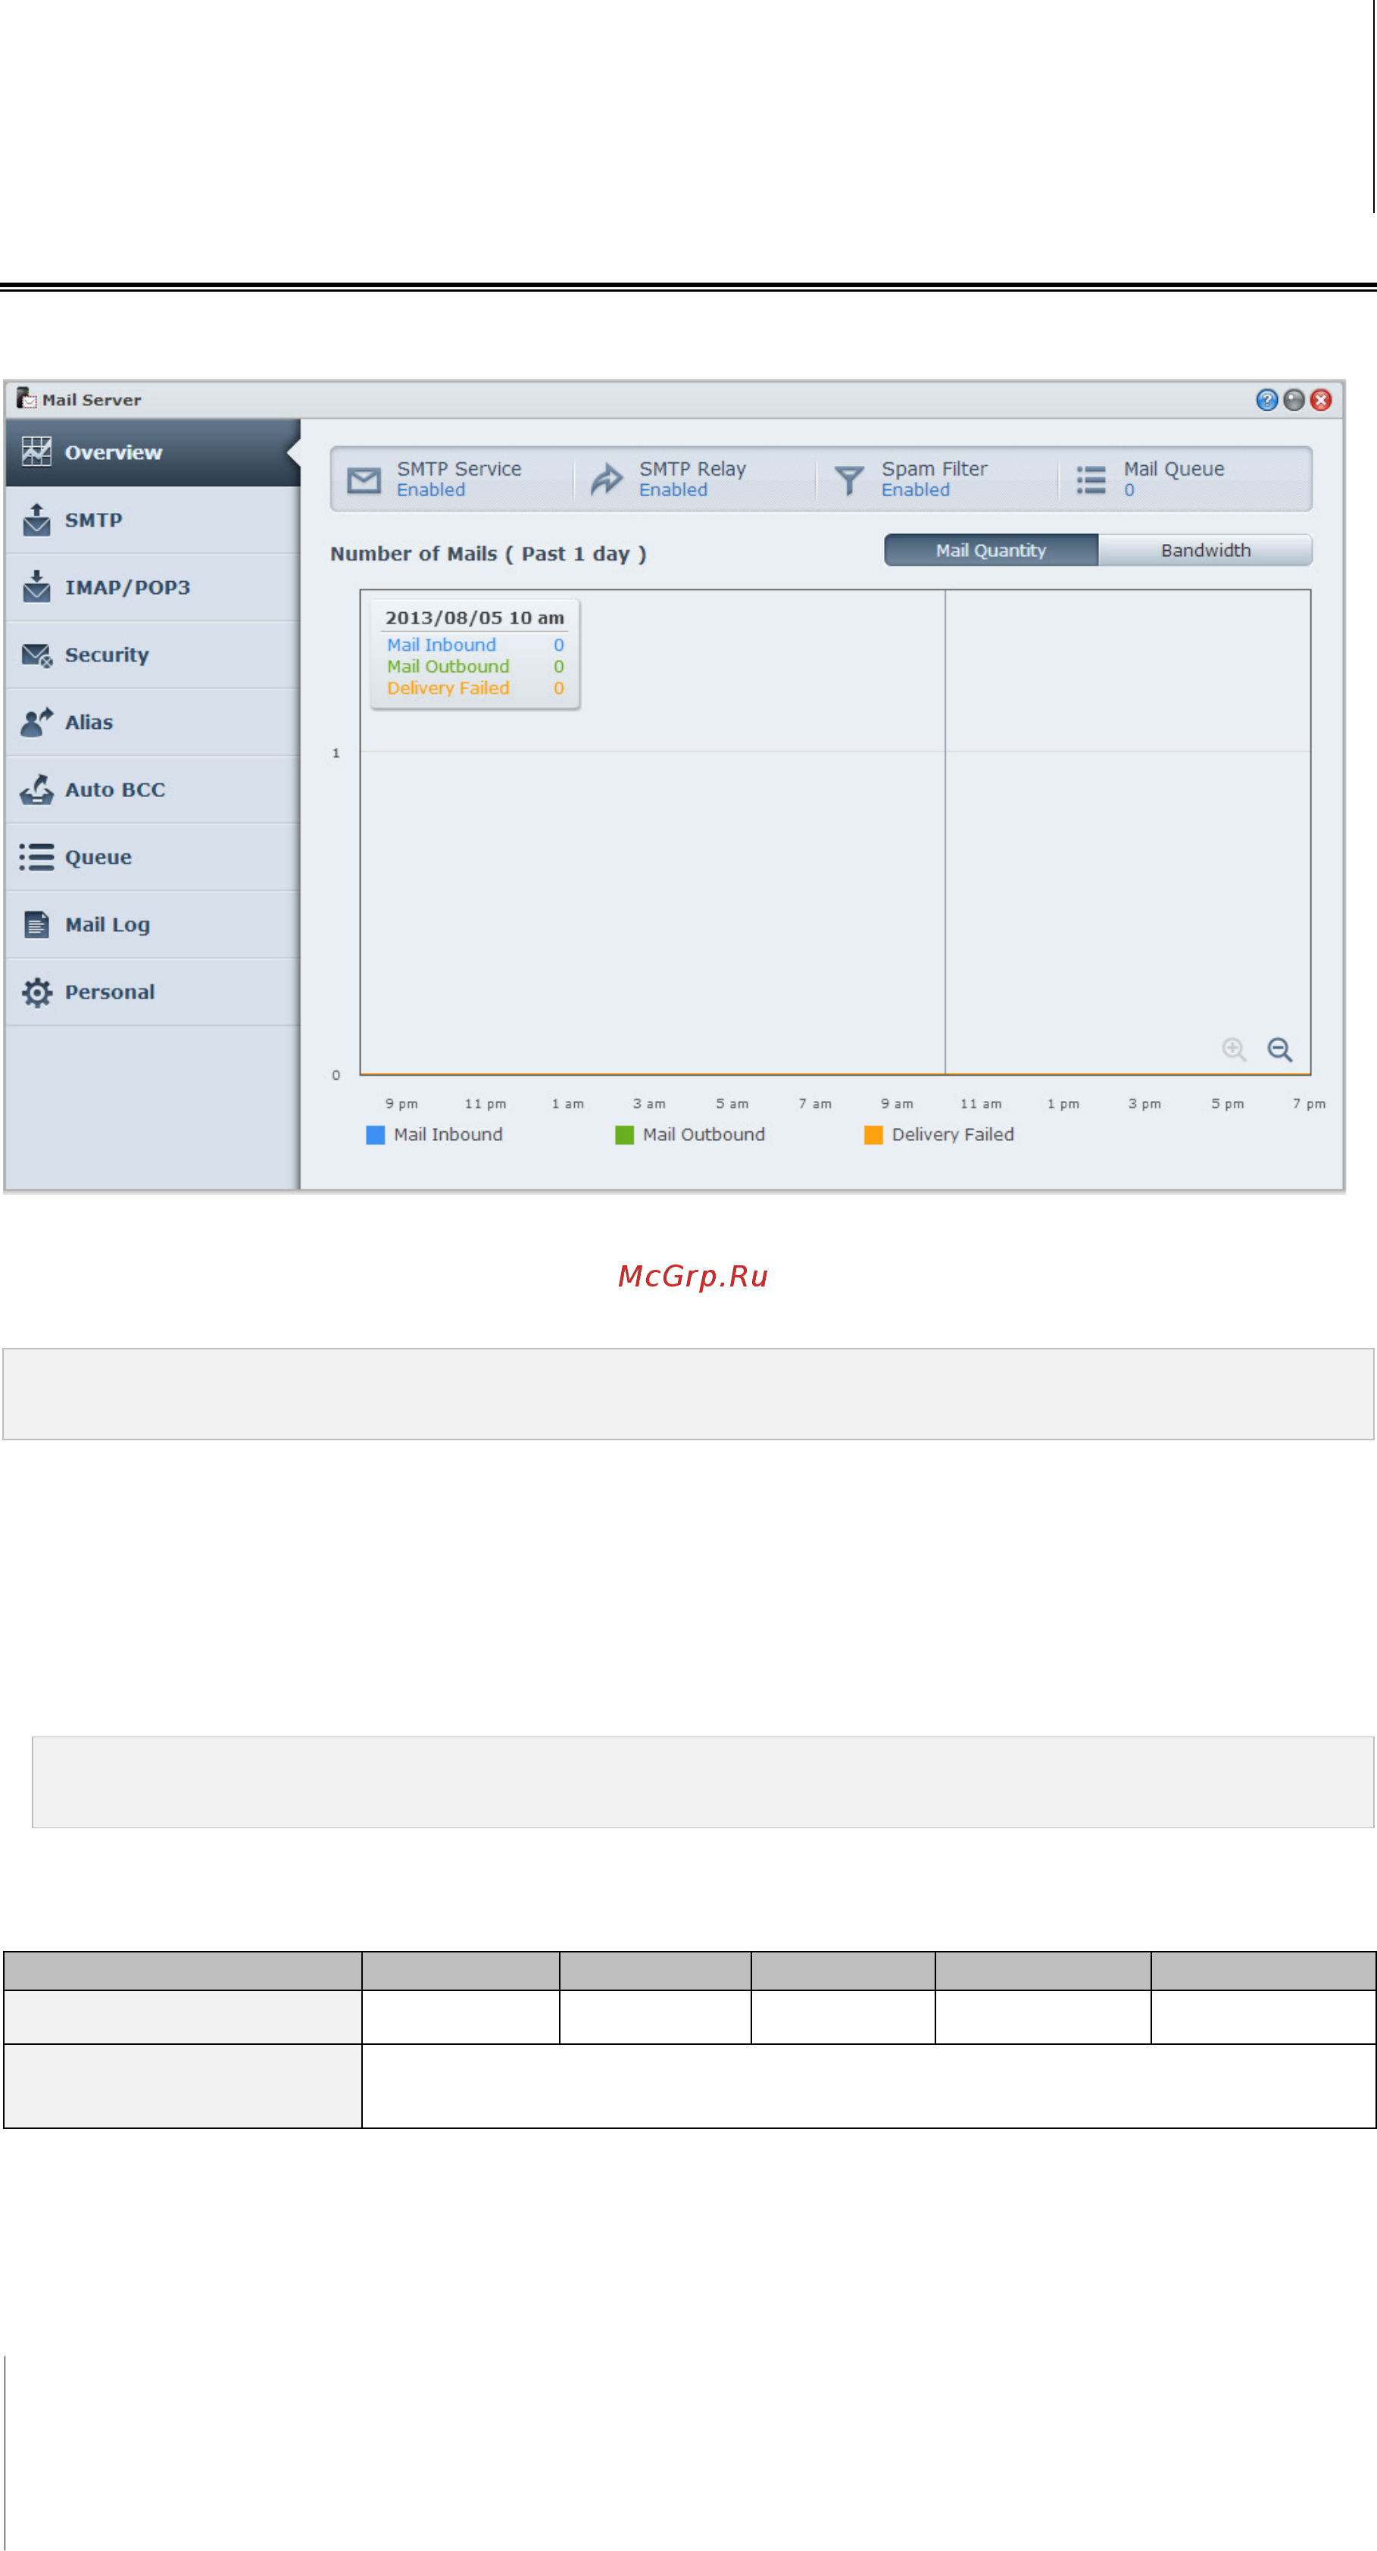Image resolution: width=1377 pixels, height=2551 pixels.
Task: Close the Mail Server window
Action: tap(1321, 400)
